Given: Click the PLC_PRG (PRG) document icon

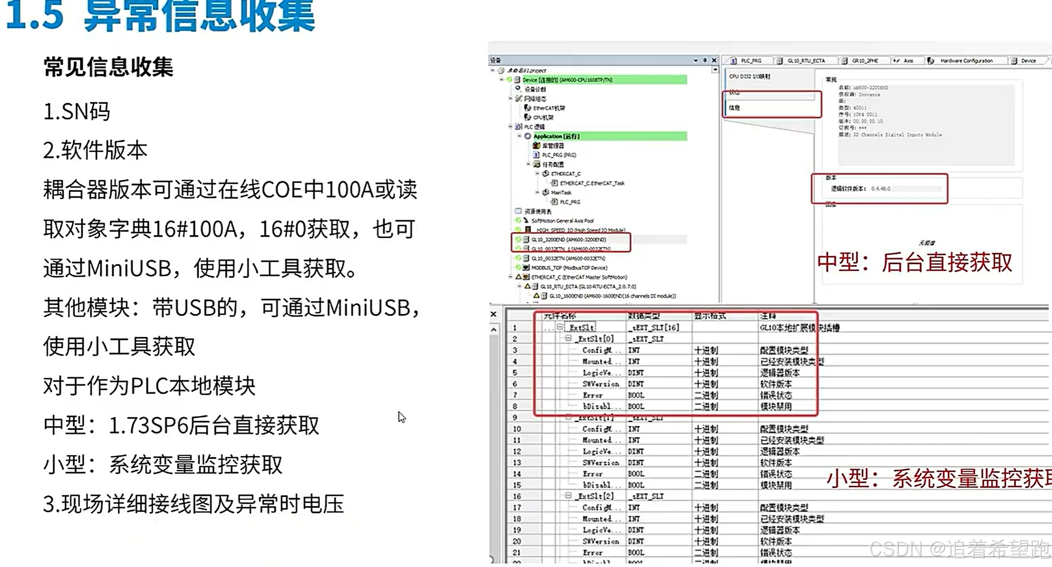Looking at the screenshot, I should [536, 155].
